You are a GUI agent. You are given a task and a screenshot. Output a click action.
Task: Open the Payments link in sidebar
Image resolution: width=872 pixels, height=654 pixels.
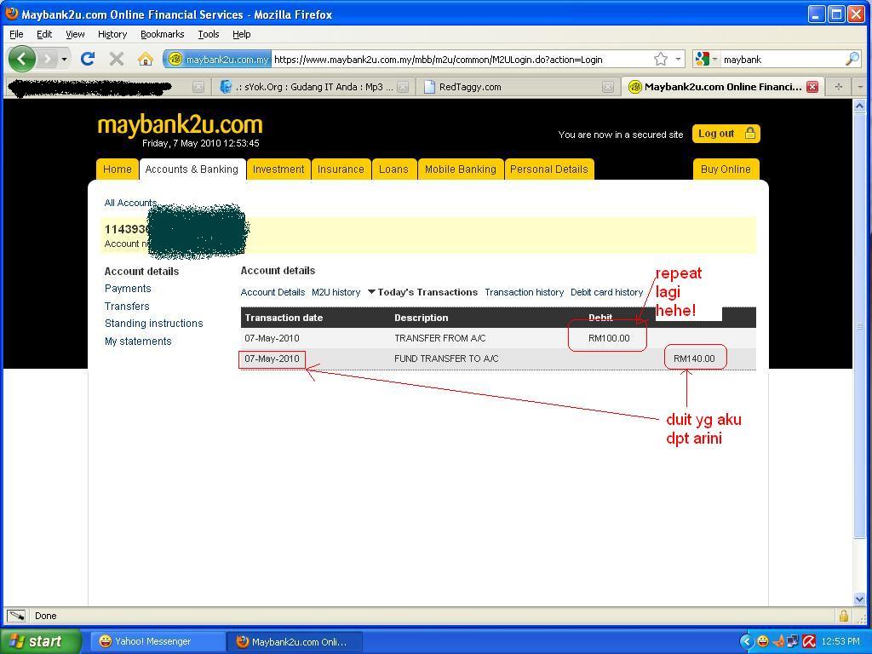(128, 288)
